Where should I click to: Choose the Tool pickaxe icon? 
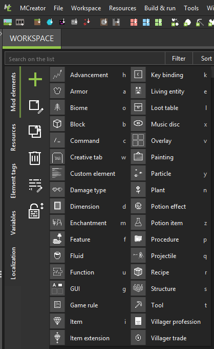(138, 305)
